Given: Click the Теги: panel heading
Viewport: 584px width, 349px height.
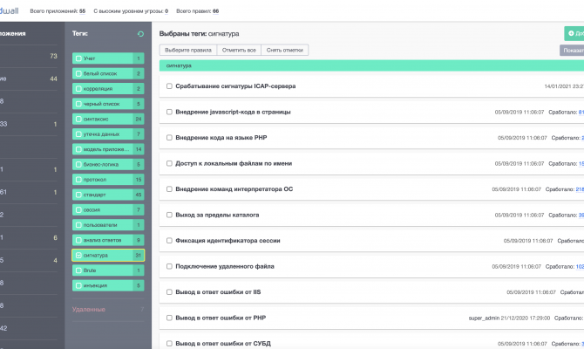Looking at the screenshot, I should pos(80,33).
